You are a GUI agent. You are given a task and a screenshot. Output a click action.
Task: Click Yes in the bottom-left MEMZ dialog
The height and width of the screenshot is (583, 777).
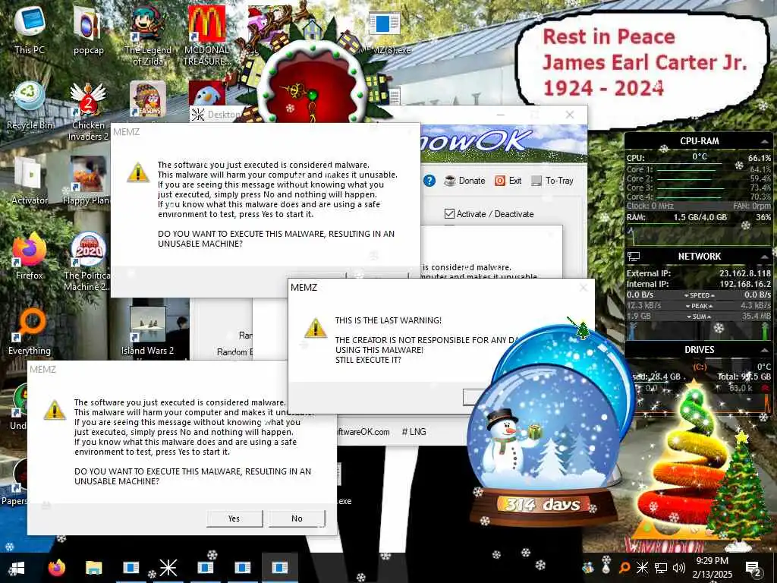point(234,518)
